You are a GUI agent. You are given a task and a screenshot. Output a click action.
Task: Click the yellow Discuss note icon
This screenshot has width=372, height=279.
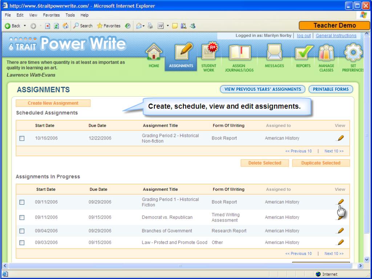click(175, 26)
